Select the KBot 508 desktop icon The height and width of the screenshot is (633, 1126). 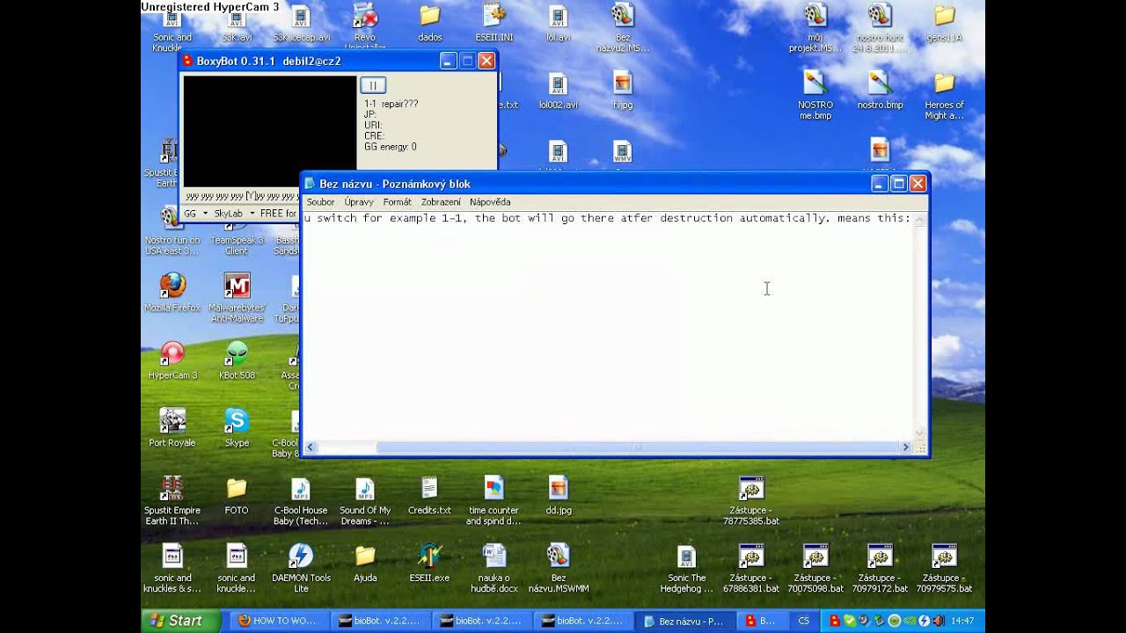pos(237,360)
